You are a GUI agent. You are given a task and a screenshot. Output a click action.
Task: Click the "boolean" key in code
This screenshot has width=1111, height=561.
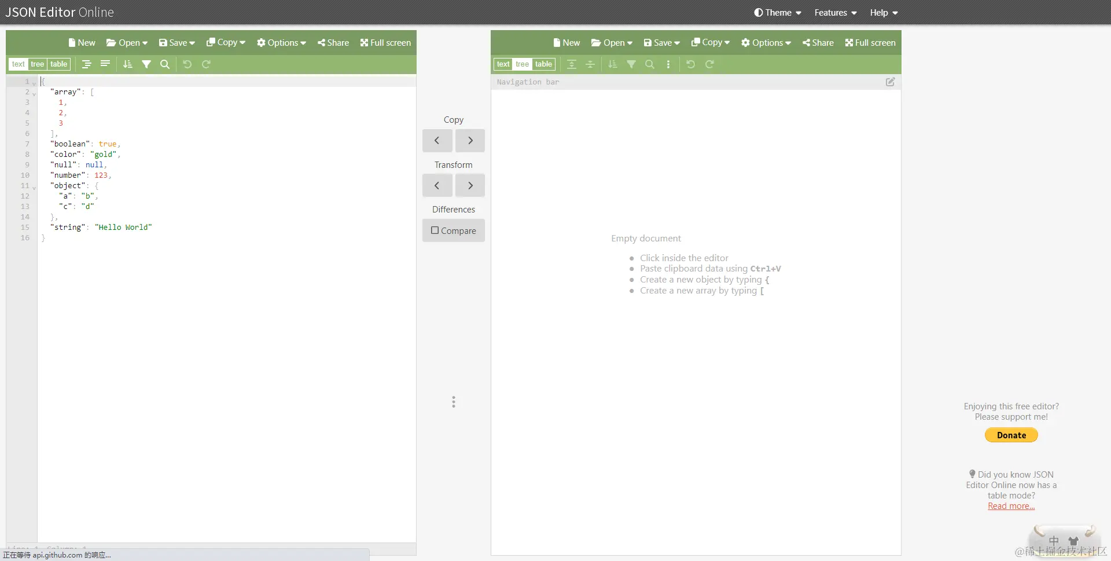[69, 144]
